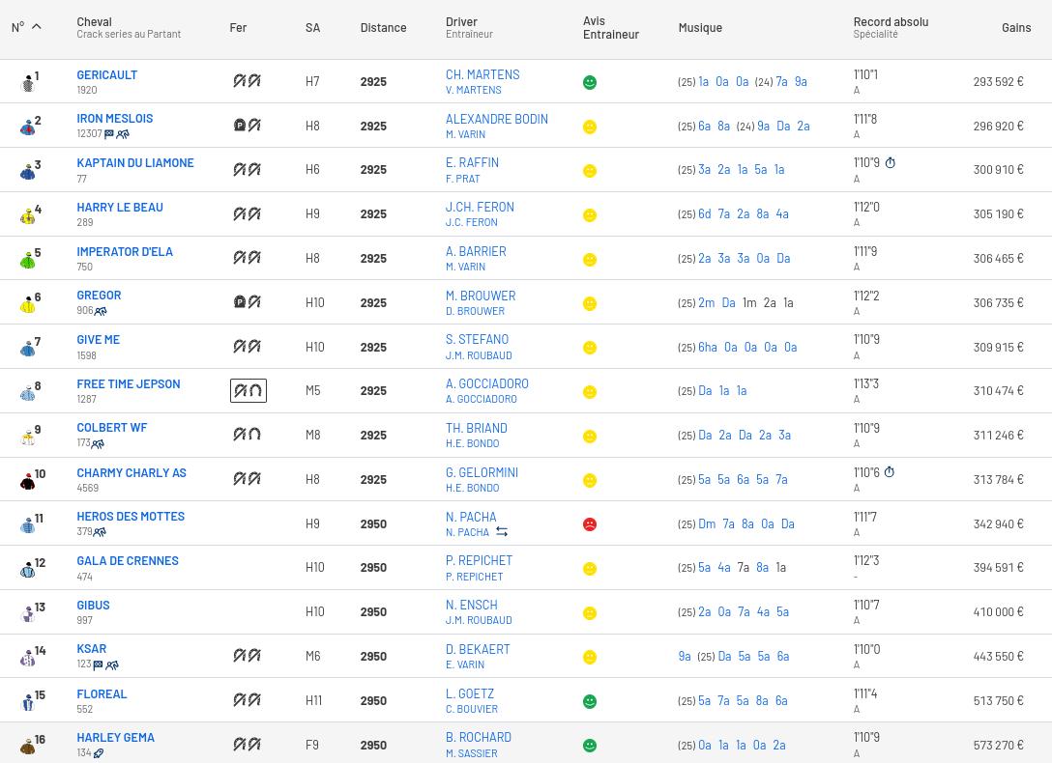Click the Record absolu column header
This screenshot has height=763, width=1052.
[891, 21]
